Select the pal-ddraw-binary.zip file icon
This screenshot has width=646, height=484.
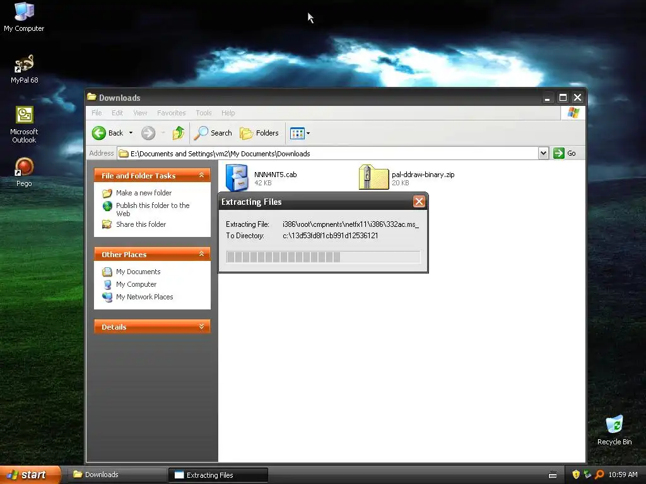click(x=373, y=177)
